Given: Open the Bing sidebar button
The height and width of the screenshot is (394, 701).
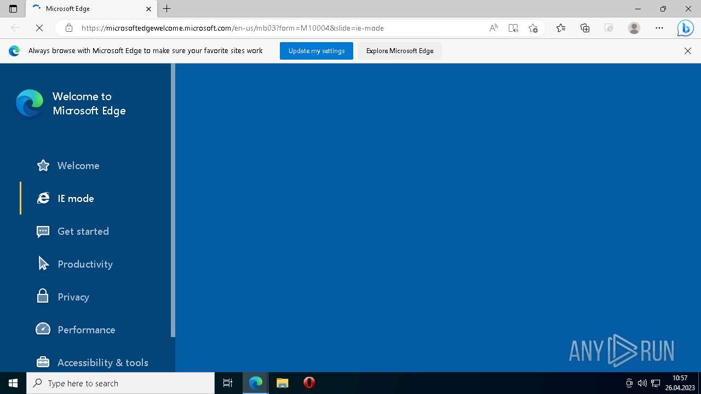Looking at the screenshot, I should 685,28.
